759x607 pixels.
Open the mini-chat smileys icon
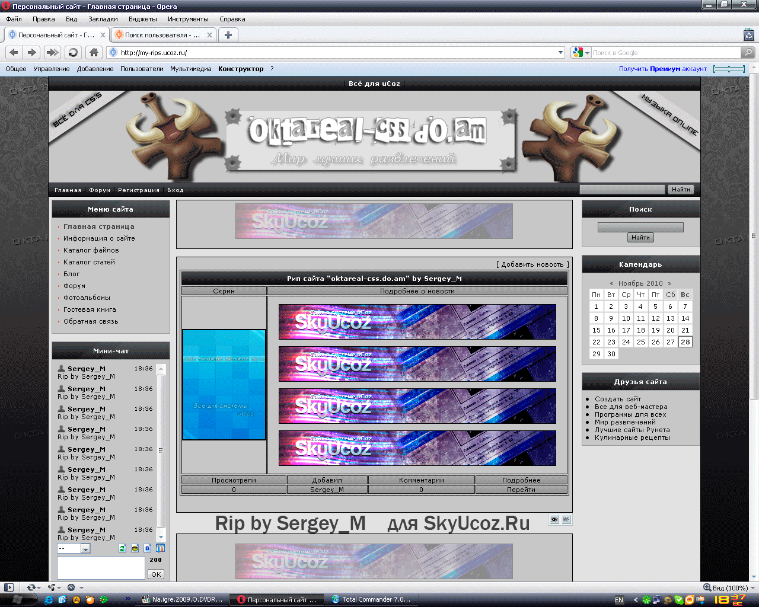tap(135, 548)
